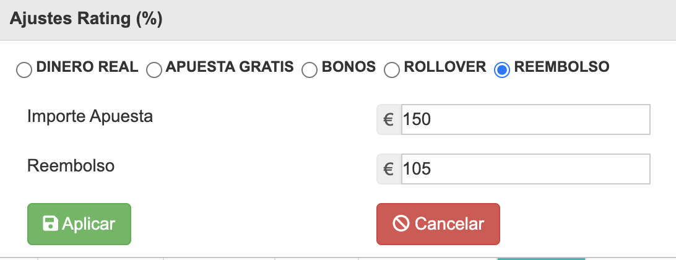The width and height of the screenshot is (676, 260).
Task: Click the ROLLOVER text label
Action: [445, 67]
